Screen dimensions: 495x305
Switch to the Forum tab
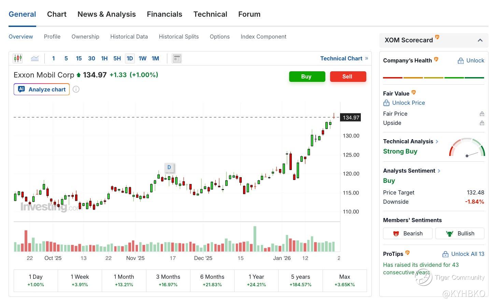point(249,14)
